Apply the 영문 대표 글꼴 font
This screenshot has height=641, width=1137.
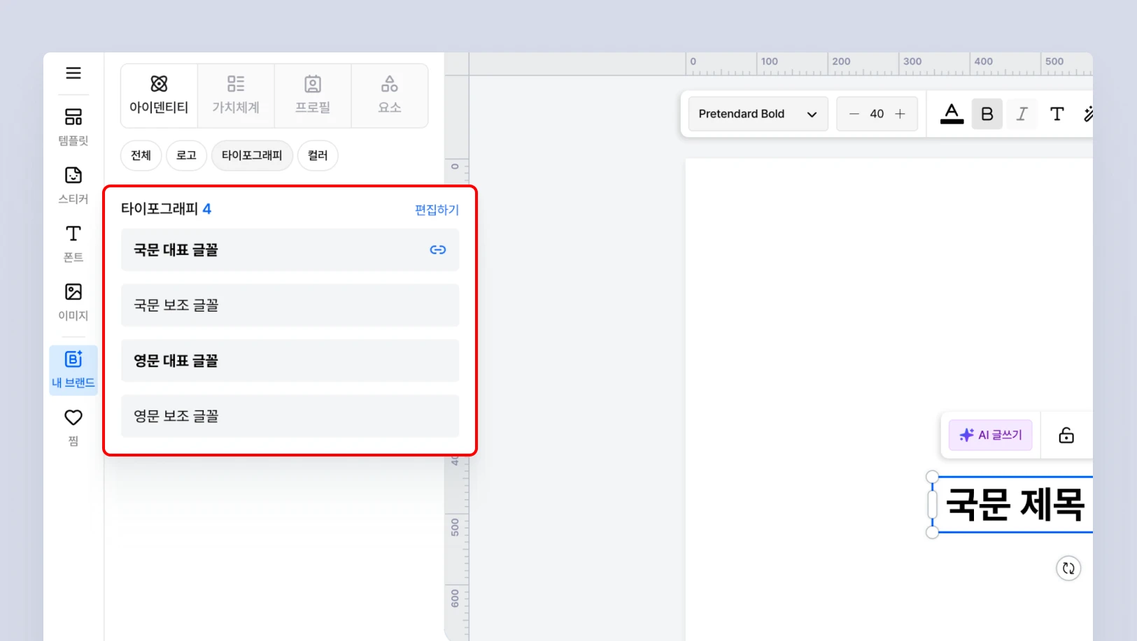pos(290,361)
